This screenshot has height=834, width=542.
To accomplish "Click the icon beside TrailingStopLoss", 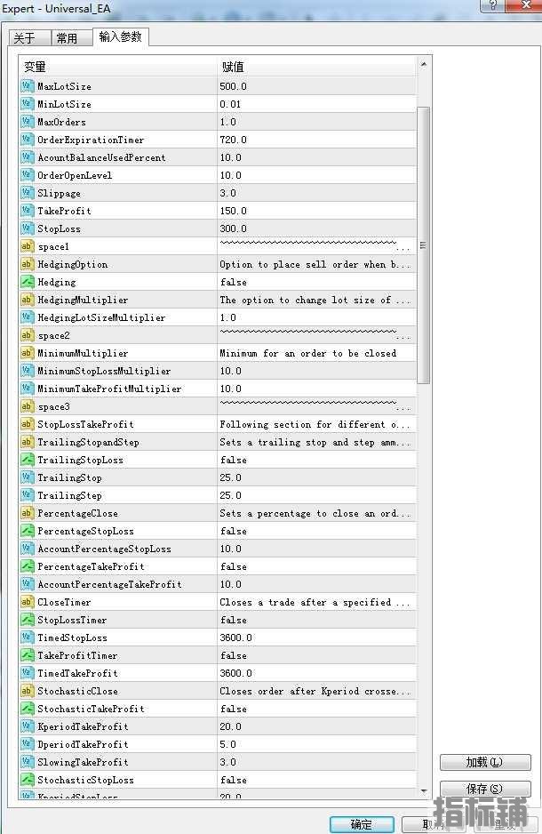I will (27, 460).
